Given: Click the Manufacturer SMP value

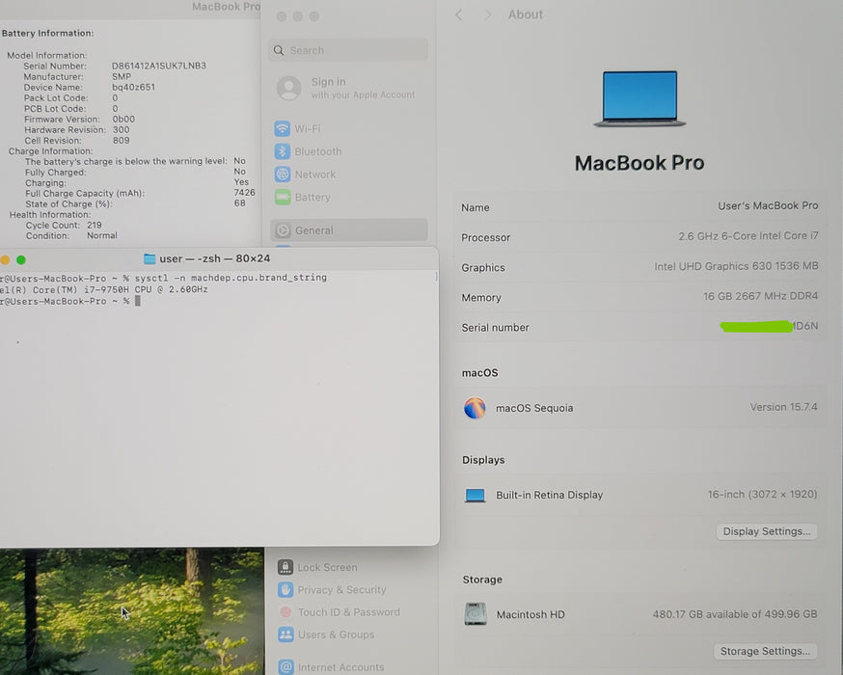Looking at the screenshot, I should 122,76.
